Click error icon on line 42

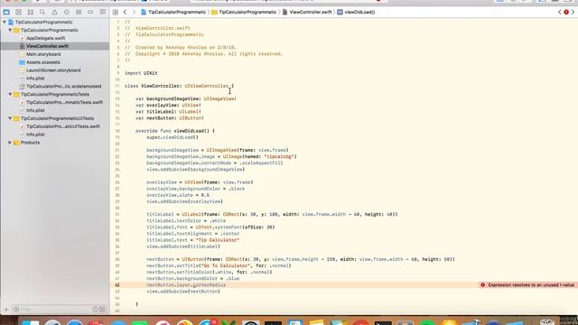482,285
